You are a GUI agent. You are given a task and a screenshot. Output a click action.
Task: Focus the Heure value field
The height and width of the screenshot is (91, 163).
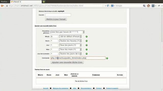55,41
